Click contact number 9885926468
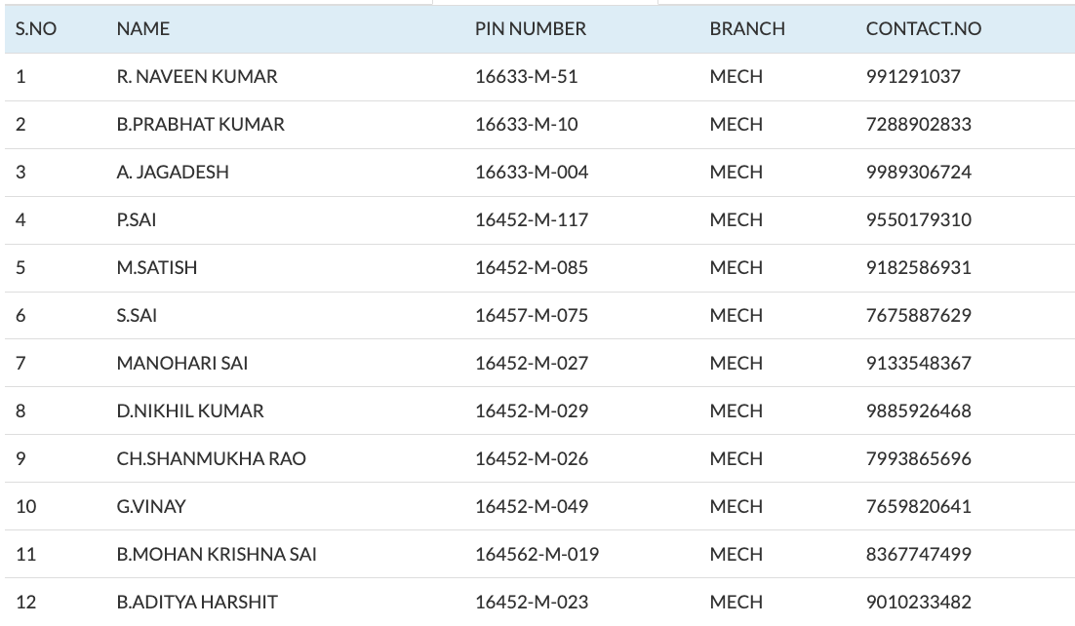 (919, 411)
